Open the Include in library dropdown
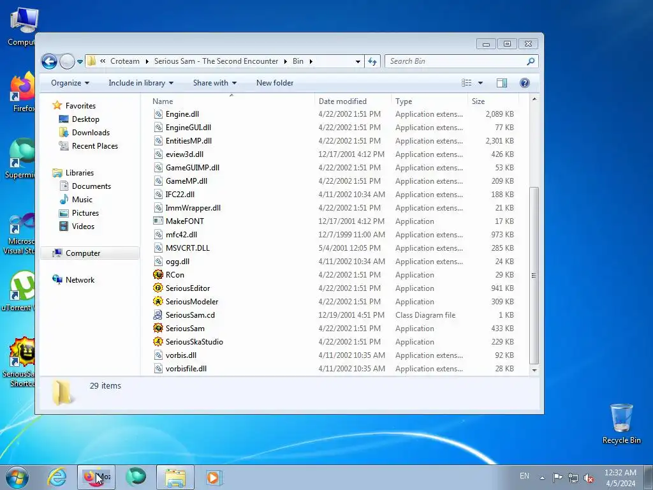This screenshot has height=490, width=653. pyautogui.click(x=141, y=83)
